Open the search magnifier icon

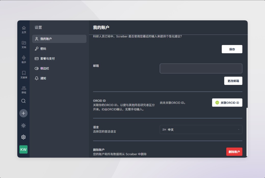pos(23,101)
